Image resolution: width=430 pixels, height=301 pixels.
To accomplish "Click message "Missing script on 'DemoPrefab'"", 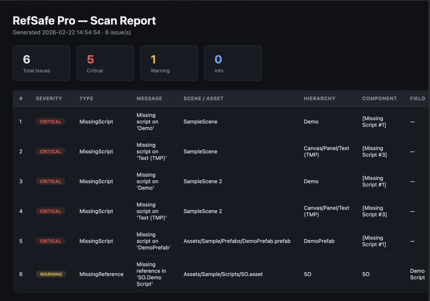I will point(153,241).
